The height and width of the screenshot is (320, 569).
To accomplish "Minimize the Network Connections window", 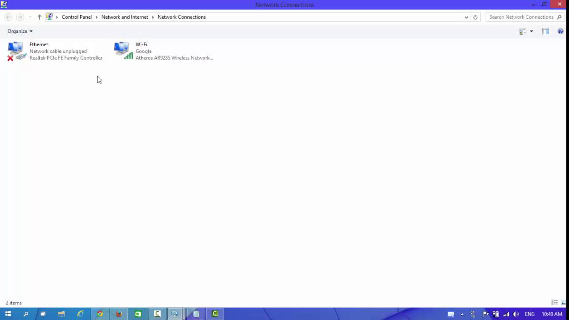I will [x=533, y=4].
